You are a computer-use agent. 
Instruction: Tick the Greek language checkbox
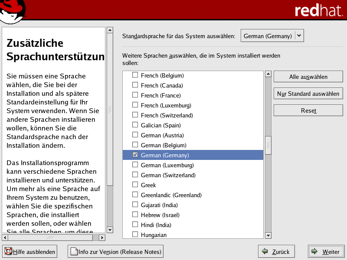click(x=135, y=185)
